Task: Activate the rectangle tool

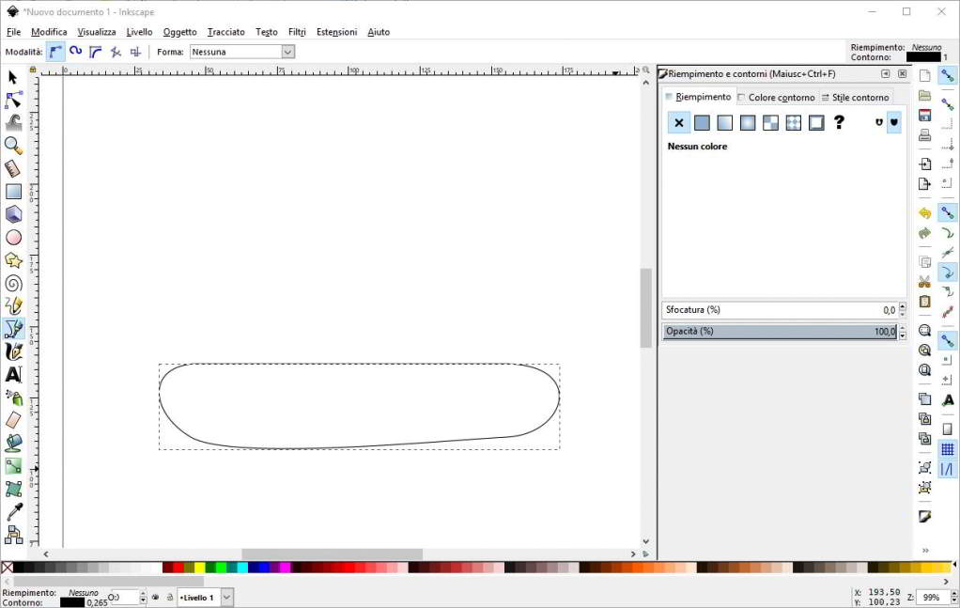Action: [x=13, y=192]
